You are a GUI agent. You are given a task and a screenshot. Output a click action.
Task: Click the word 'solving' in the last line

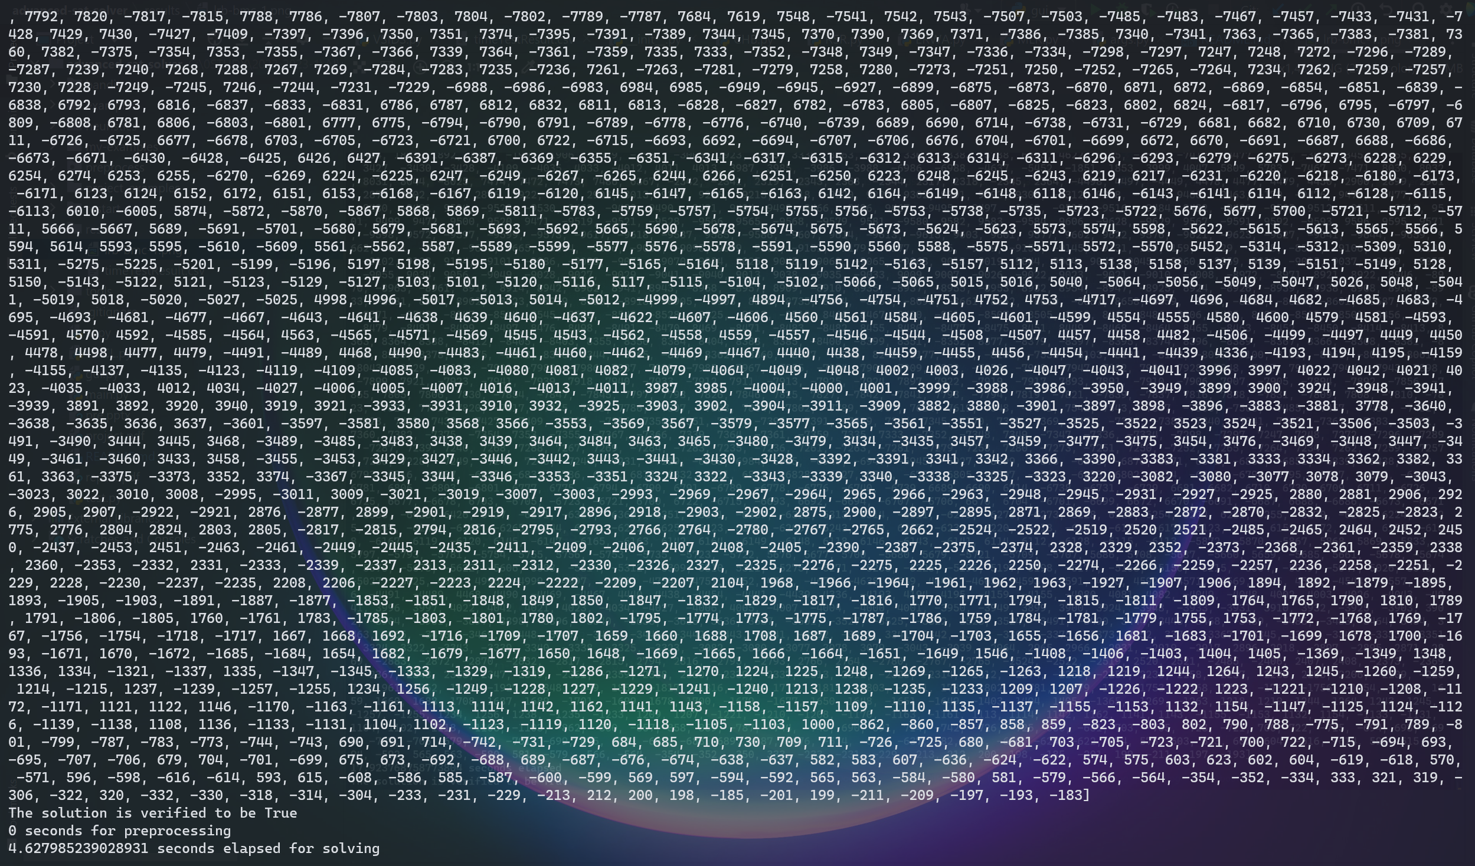(351, 848)
